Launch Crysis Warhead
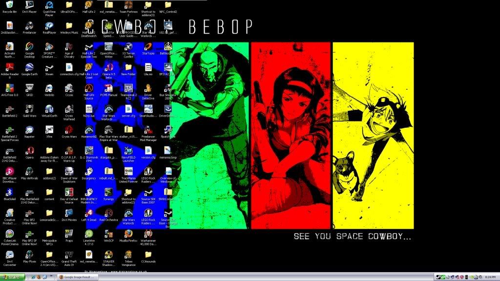 click(69, 113)
